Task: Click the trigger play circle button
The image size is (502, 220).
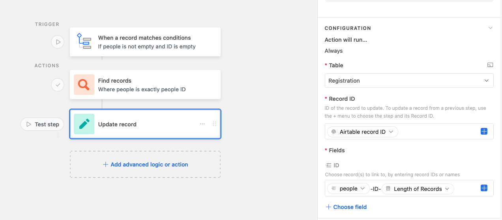Action: tap(58, 42)
